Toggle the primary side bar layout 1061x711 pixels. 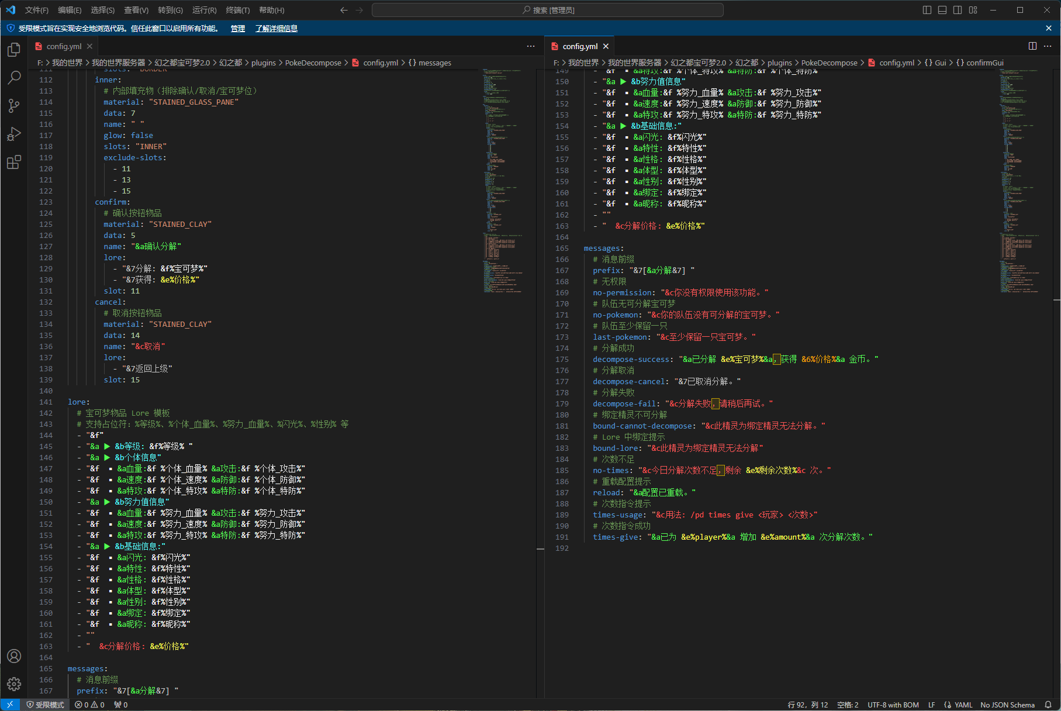tap(927, 10)
